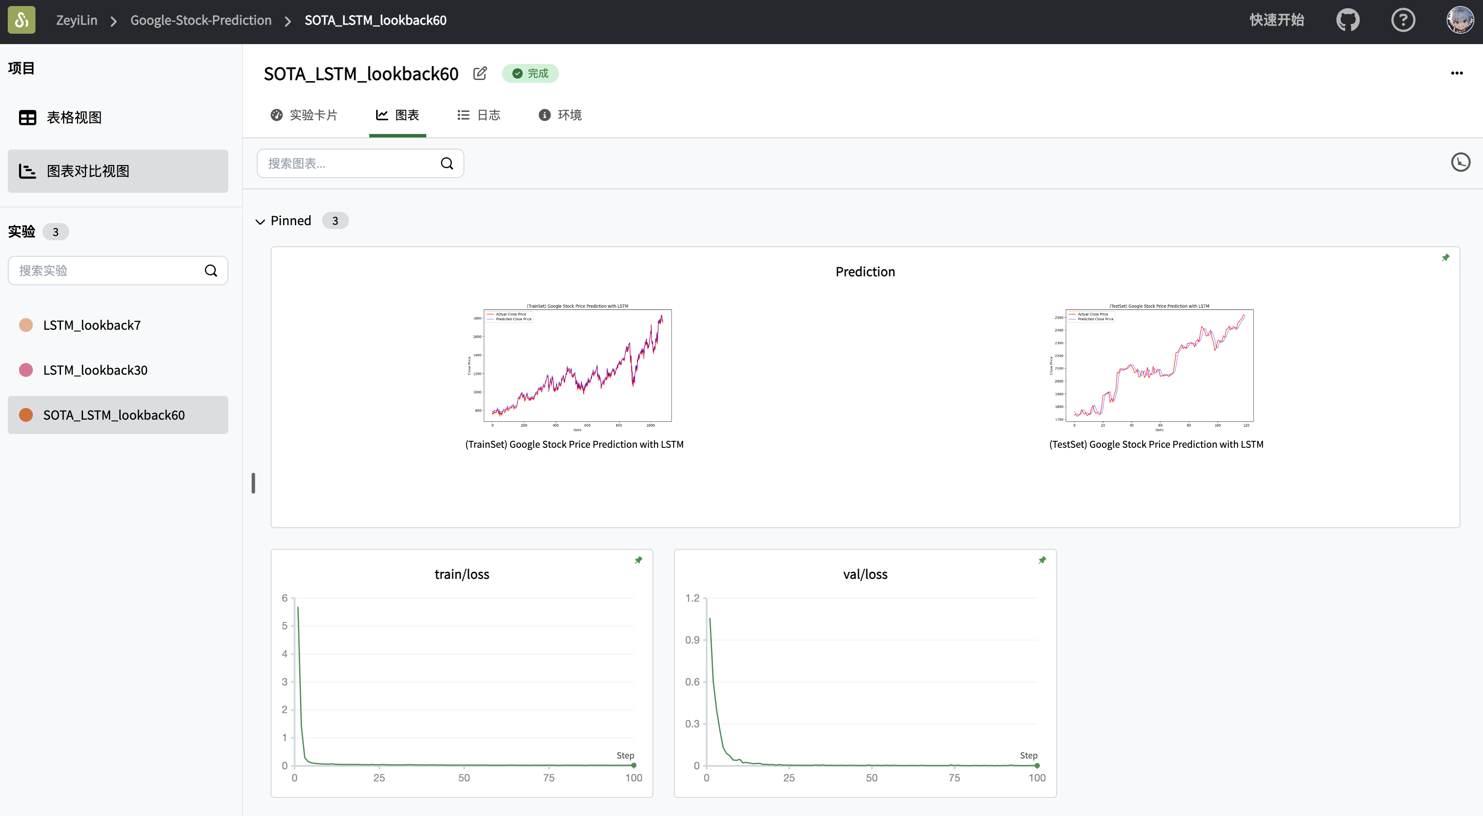
Task: Click the user avatar picture
Action: point(1459,20)
